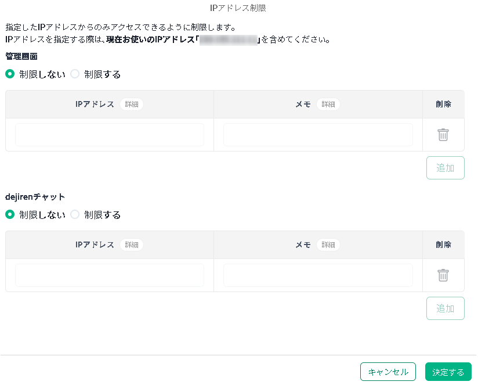
Task: Select 制限する radio under 管理画面
Action: (75, 74)
